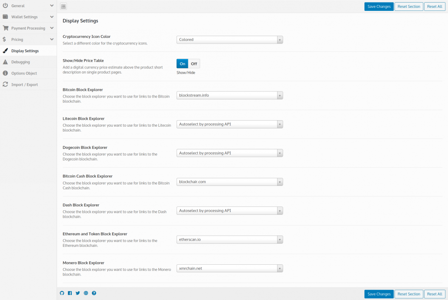Click the Payment Processing cart icon
The image size is (448, 300).
point(5,28)
